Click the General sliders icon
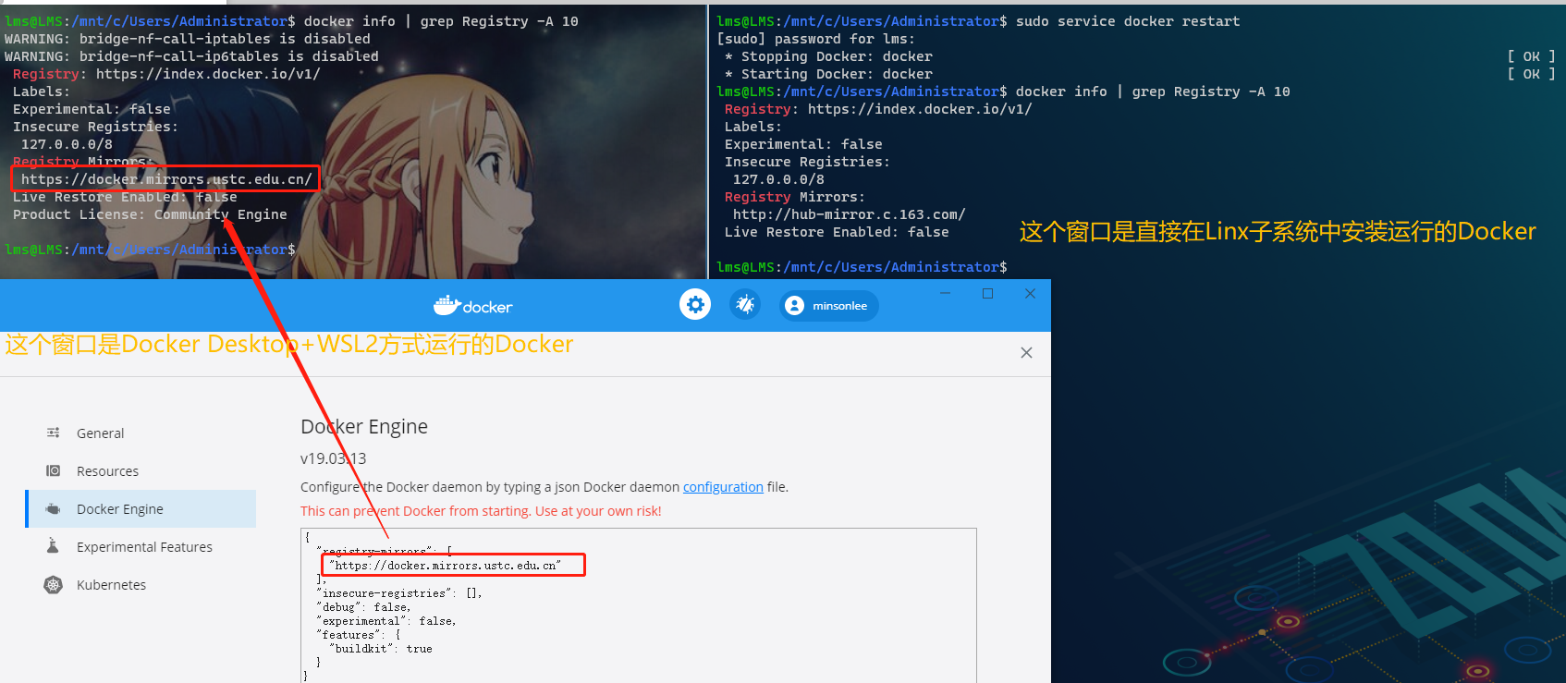This screenshot has height=683, width=1566. click(54, 433)
